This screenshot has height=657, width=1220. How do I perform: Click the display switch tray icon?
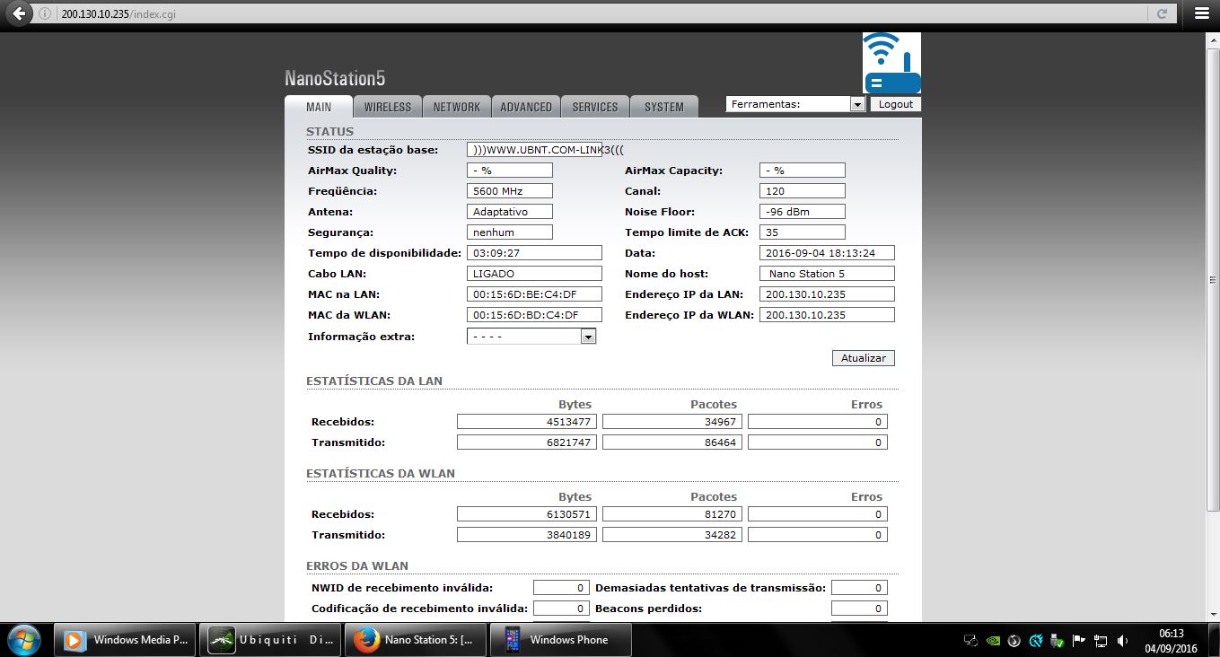pos(970,641)
